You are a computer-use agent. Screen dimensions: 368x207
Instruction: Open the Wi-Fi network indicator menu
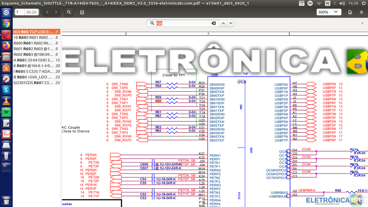319,3
